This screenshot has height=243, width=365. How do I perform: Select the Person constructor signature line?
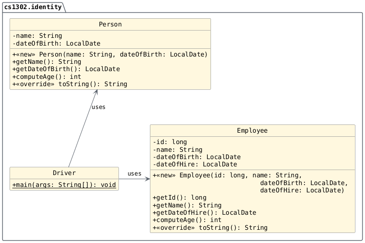(110, 54)
